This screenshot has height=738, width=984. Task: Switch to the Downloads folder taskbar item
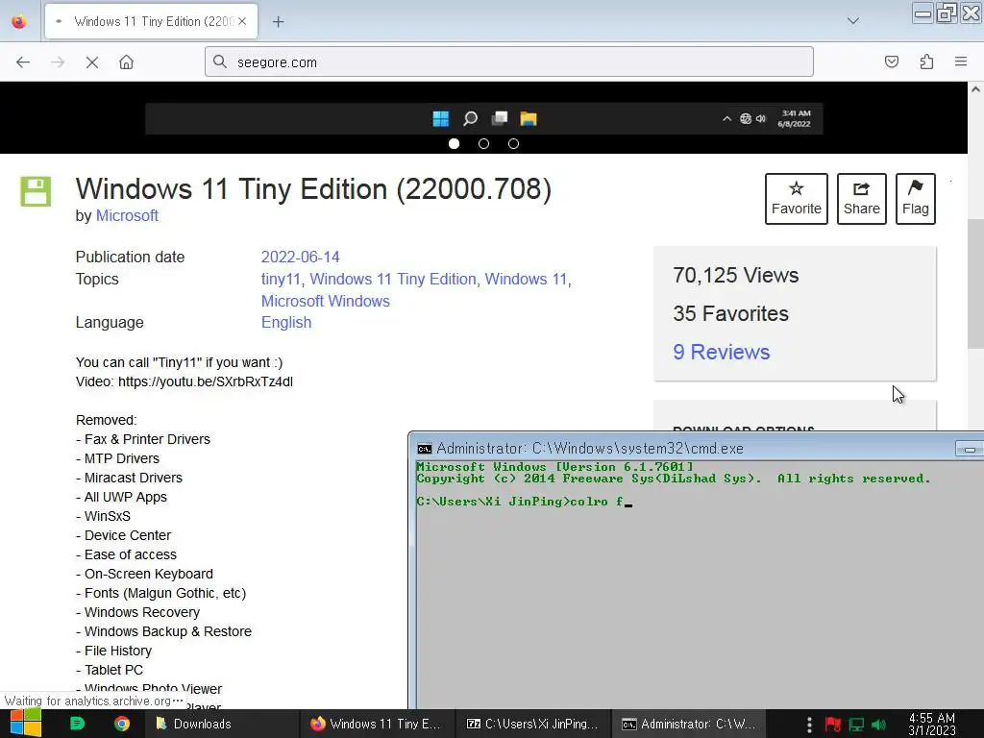(x=221, y=724)
